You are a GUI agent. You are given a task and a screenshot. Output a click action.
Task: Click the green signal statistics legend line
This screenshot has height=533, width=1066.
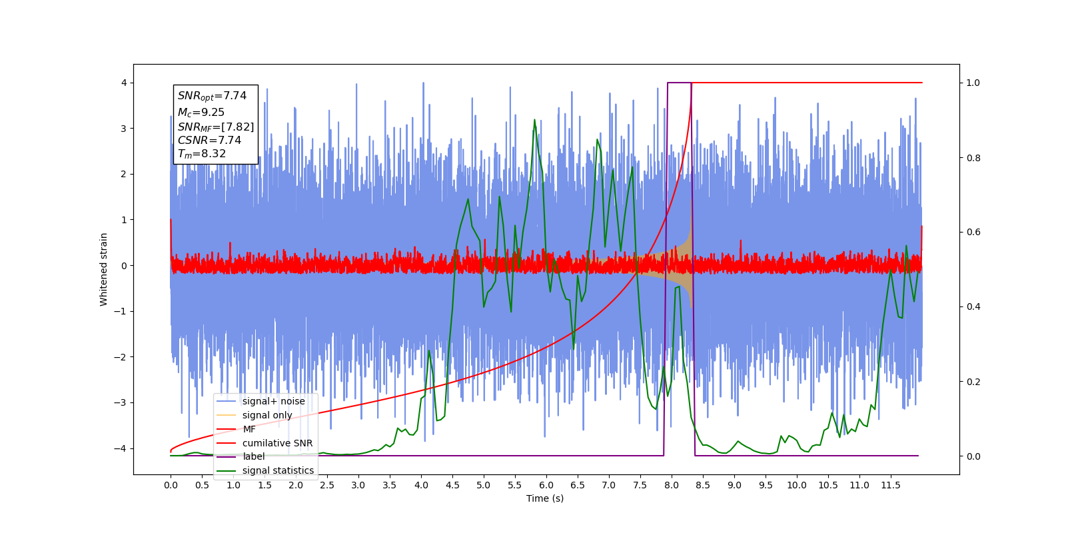(x=227, y=470)
